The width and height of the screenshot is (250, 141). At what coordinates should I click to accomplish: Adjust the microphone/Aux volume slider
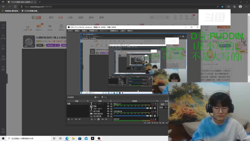(x=131, y=108)
